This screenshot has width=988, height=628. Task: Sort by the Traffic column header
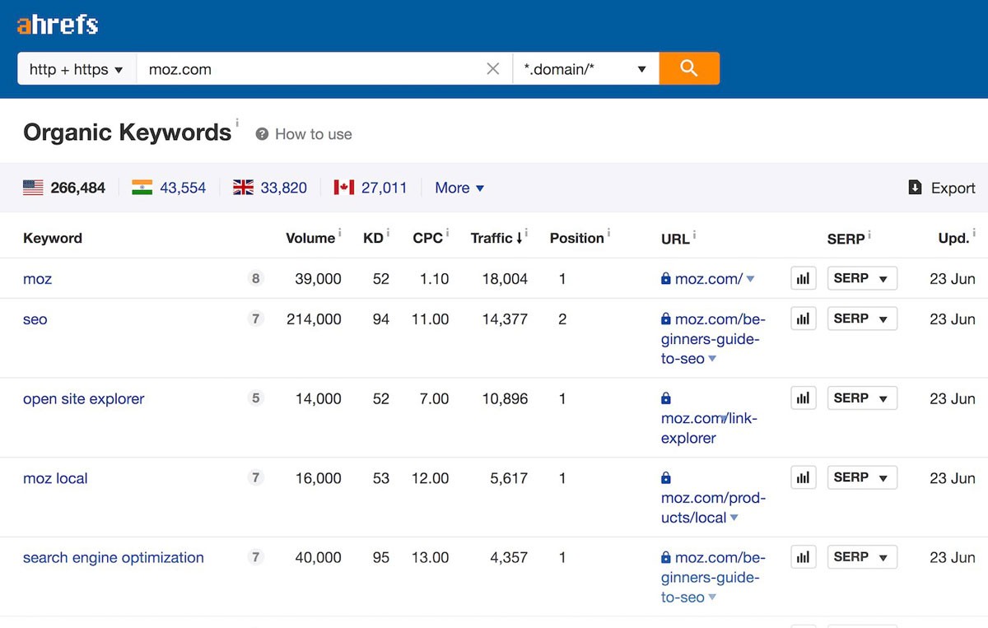click(x=496, y=239)
